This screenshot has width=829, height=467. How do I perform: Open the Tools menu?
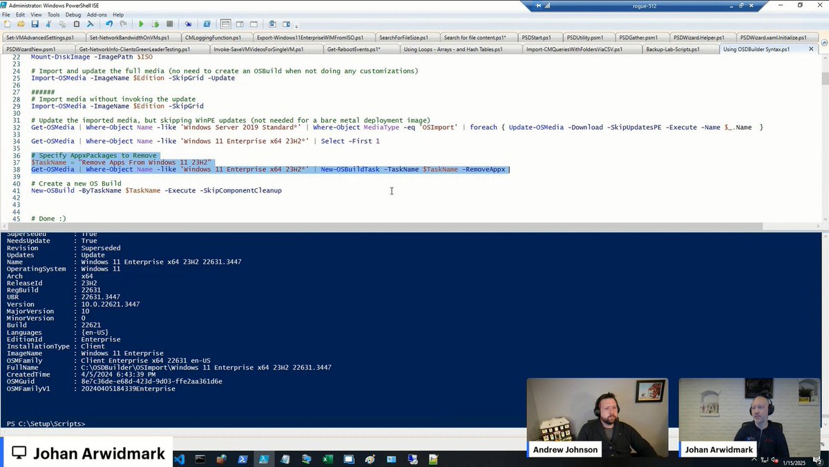[53, 14]
